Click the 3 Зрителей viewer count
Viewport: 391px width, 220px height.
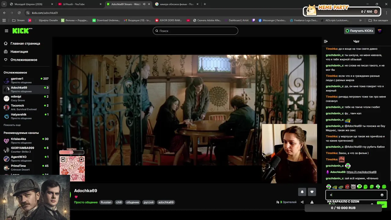(286, 202)
